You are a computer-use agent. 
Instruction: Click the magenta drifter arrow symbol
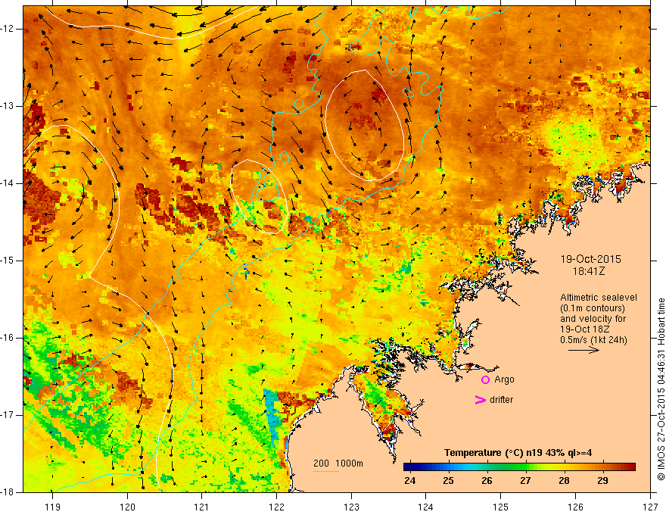click(480, 400)
